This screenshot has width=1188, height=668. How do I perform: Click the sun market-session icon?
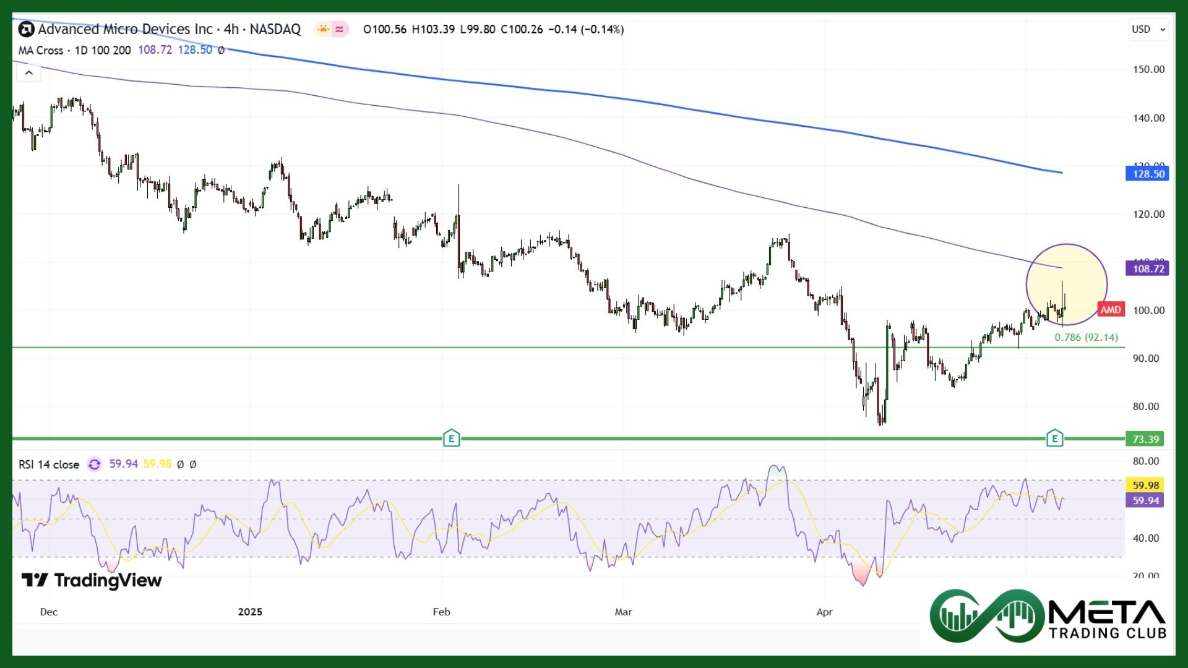click(323, 29)
